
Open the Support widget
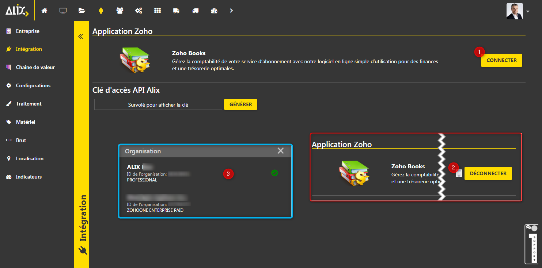coord(531,244)
